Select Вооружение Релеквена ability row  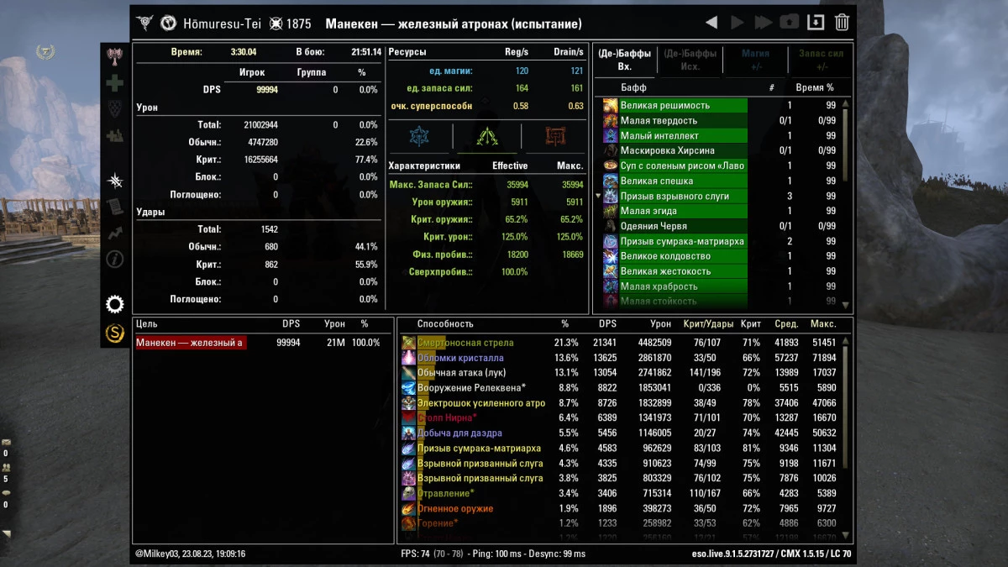(620, 388)
